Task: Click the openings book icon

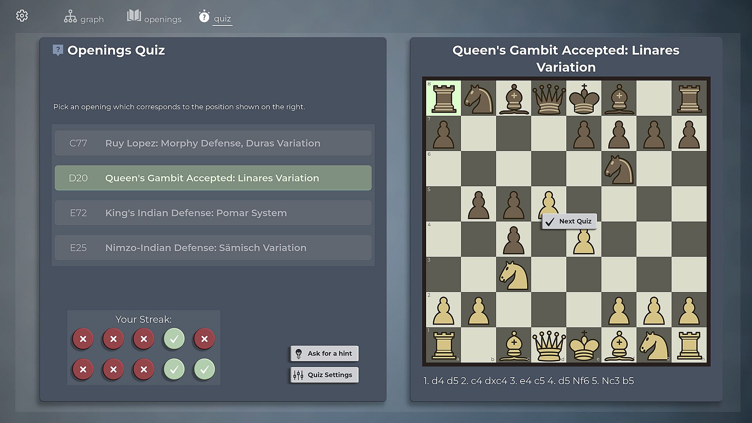Action: click(134, 16)
